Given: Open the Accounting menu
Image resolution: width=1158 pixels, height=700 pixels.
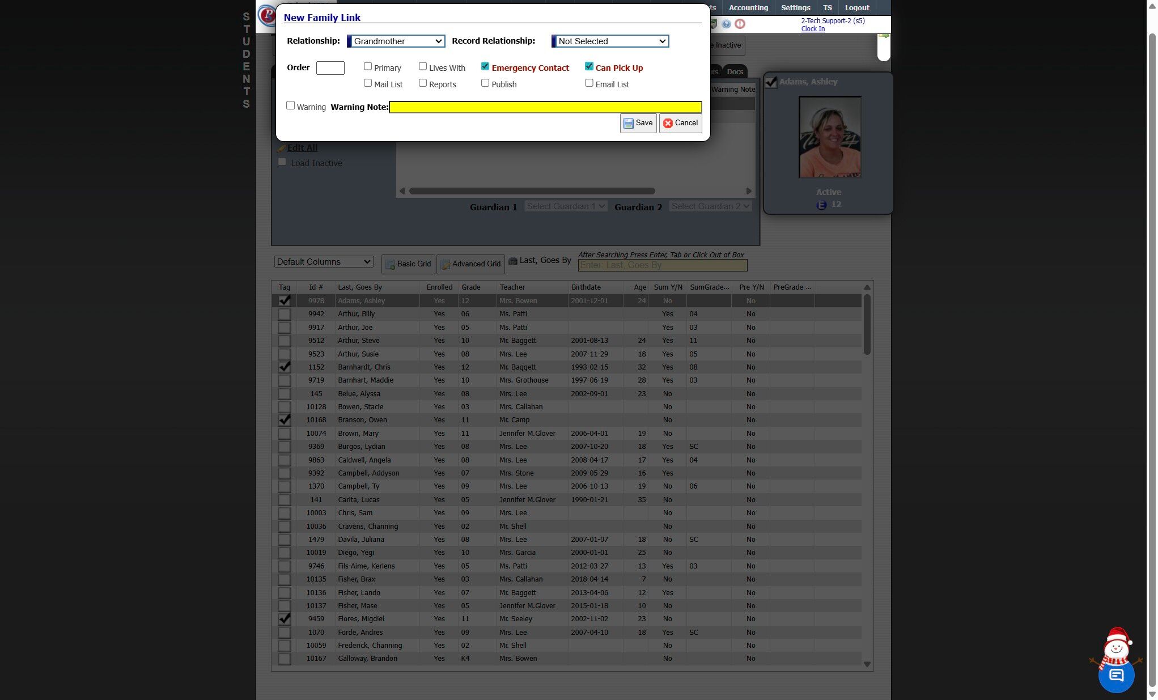Looking at the screenshot, I should [748, 8].
